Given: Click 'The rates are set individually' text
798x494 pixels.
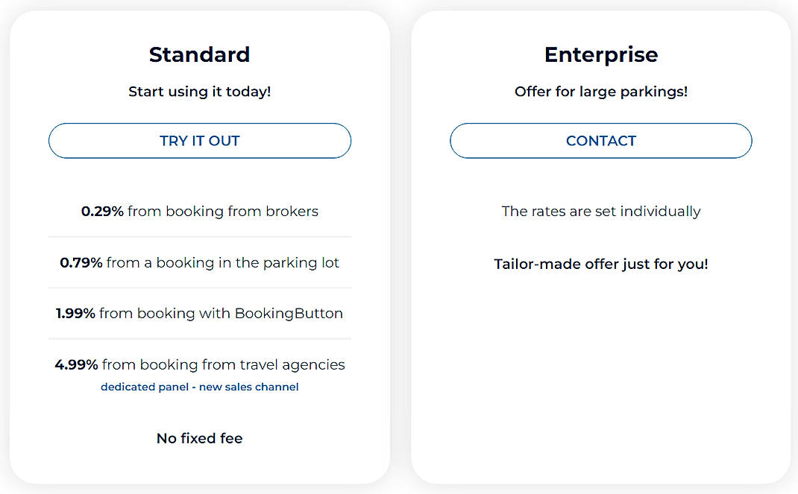Looking at the screenshot, I should [x=600, y=212].
